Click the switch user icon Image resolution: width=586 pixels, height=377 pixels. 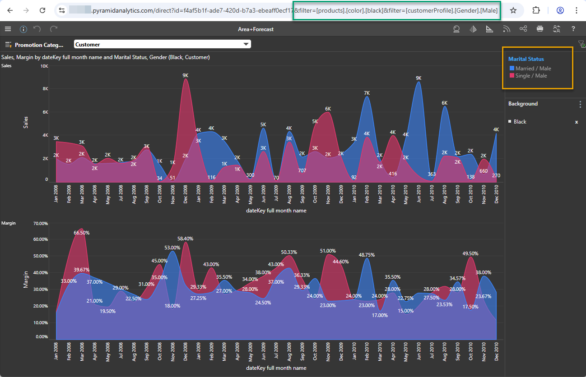coord(557,29)
